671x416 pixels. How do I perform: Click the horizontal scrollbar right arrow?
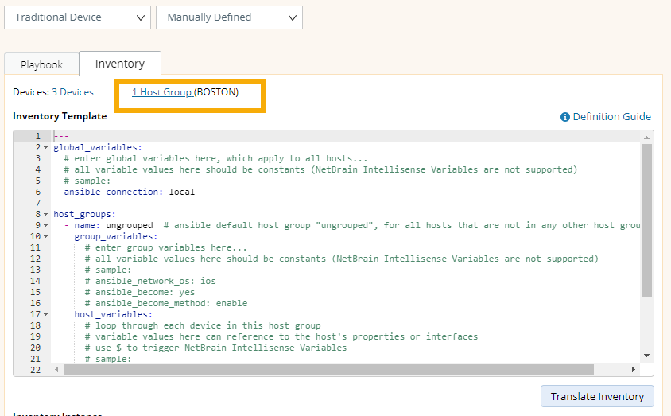(633, 370)
